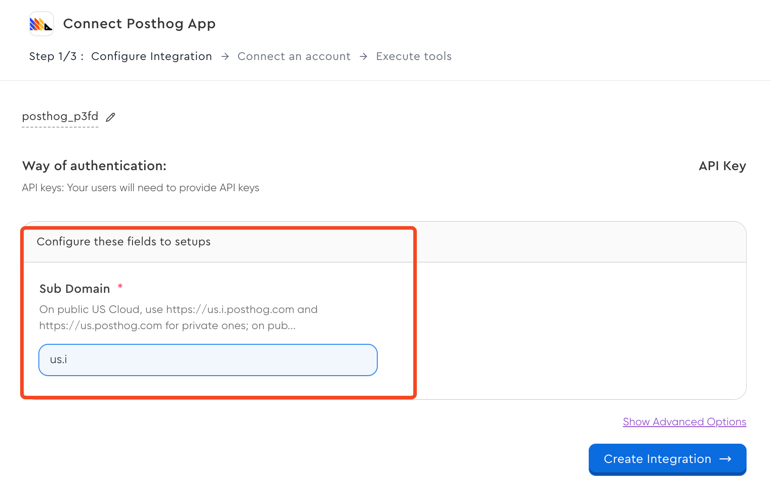Click the arrow after Configure Integration step

click(x=225, y=56)
